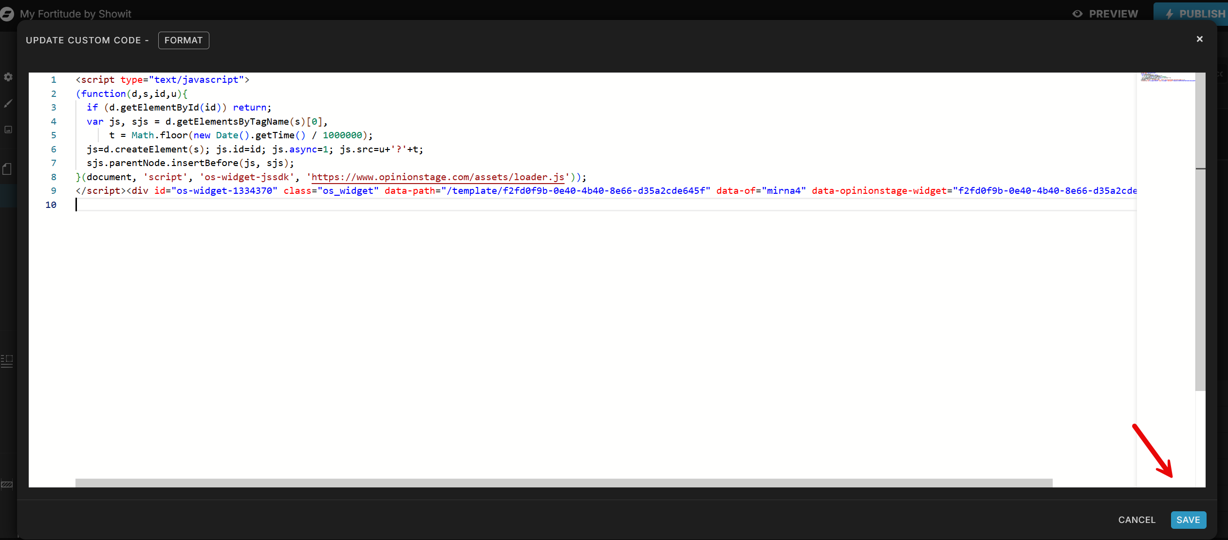The height and width of the screenshot is (540, 1228).
Task: Select the highlighted canvas panel icon
Action: pos(8,195)
